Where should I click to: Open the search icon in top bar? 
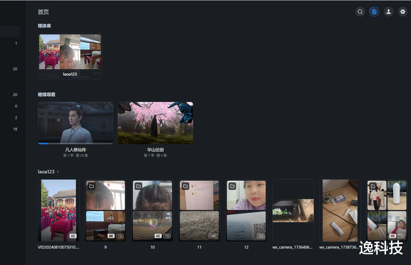point(360,12)
